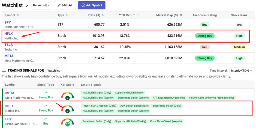Click TSLA price 361.62
This screenshot has width=256, height=130.
pos(99,47)
